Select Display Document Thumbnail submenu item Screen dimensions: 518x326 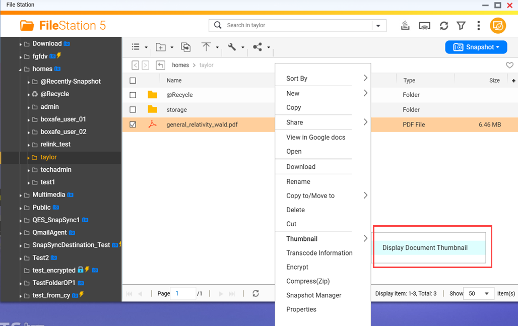(x=425, y=248)
